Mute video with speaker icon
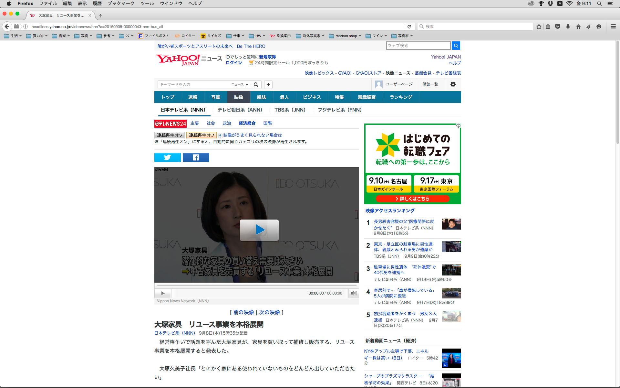The height and width of the screenshot is (388, 620). tap(354, 293)
